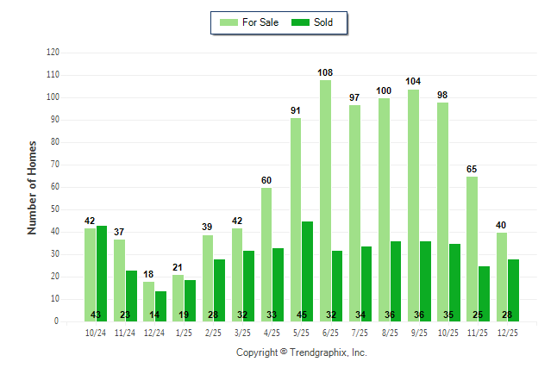Select the 5/25 Sold bar (45)
This screenshot has width=557, height=374.
[308, 271]
